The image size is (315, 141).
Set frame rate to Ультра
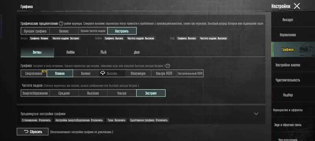pos(122,93)
